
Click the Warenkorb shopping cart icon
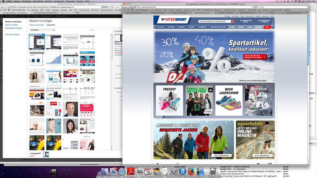click(259, 20)
